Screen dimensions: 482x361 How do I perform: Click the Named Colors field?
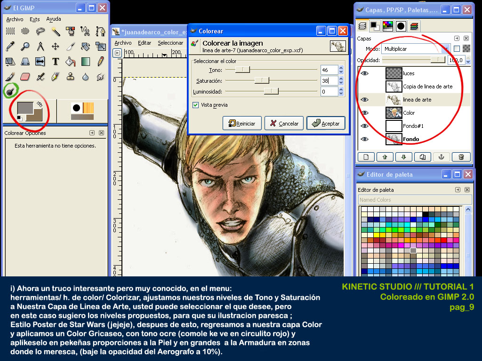pyautogui.click(x=415, y=200)
